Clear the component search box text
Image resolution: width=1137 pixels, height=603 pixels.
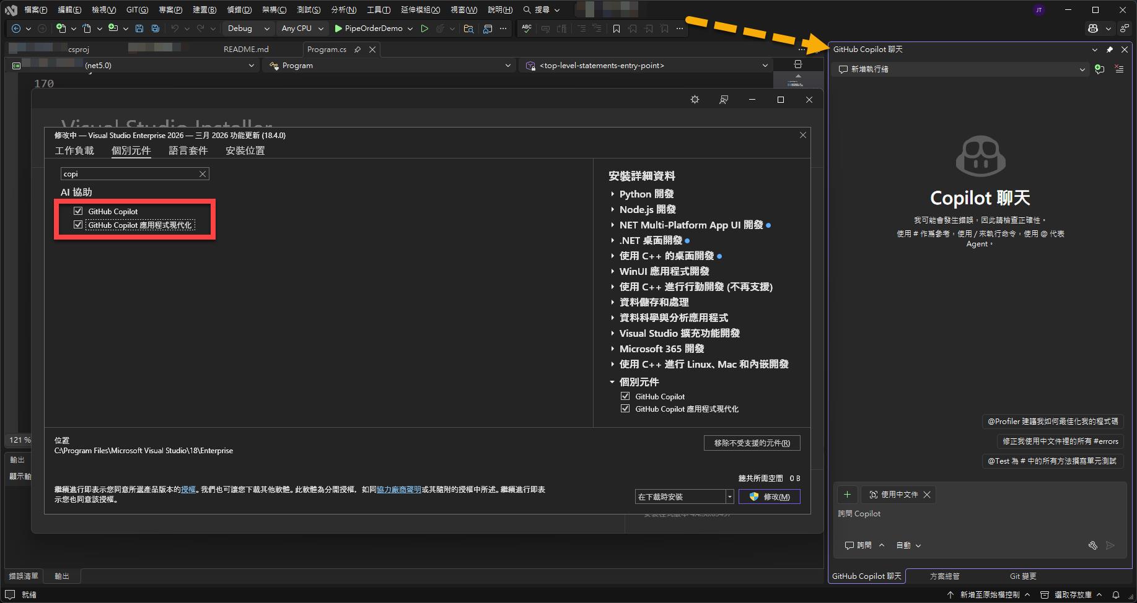click(202, 174)
